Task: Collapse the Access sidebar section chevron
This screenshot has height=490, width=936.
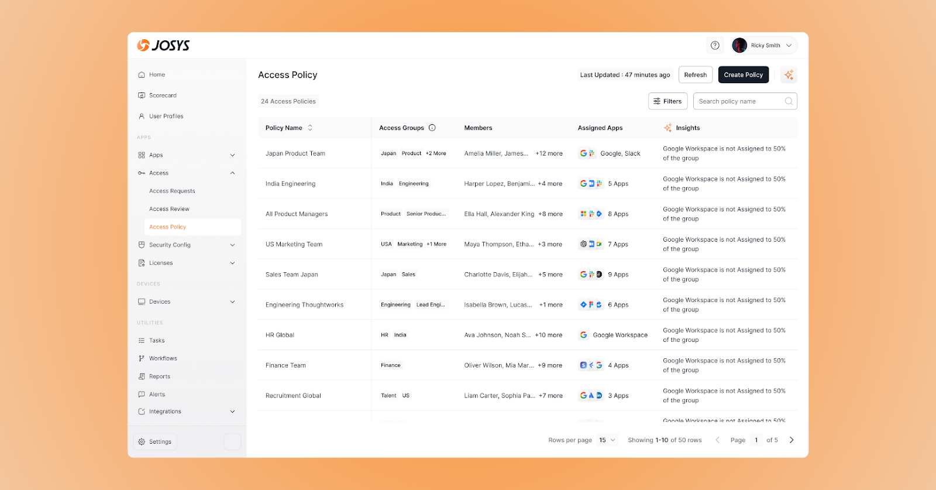Action: pyautogui.click(x=232, y=173)
